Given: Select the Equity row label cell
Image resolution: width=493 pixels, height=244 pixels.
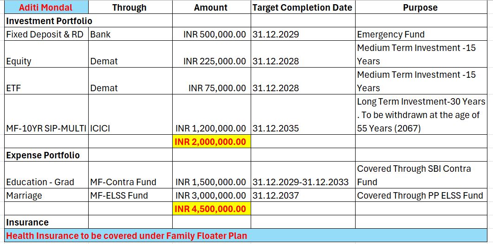Looking at the screenshot, I should (x=45, y=61).
